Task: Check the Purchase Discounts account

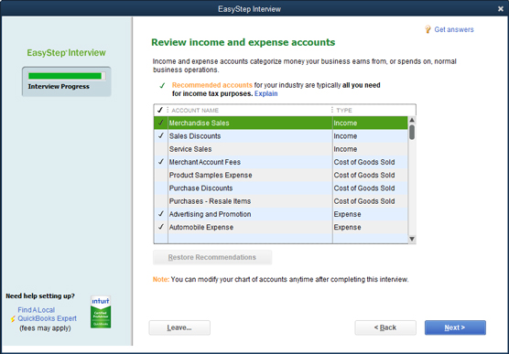Action: [161, 188]
